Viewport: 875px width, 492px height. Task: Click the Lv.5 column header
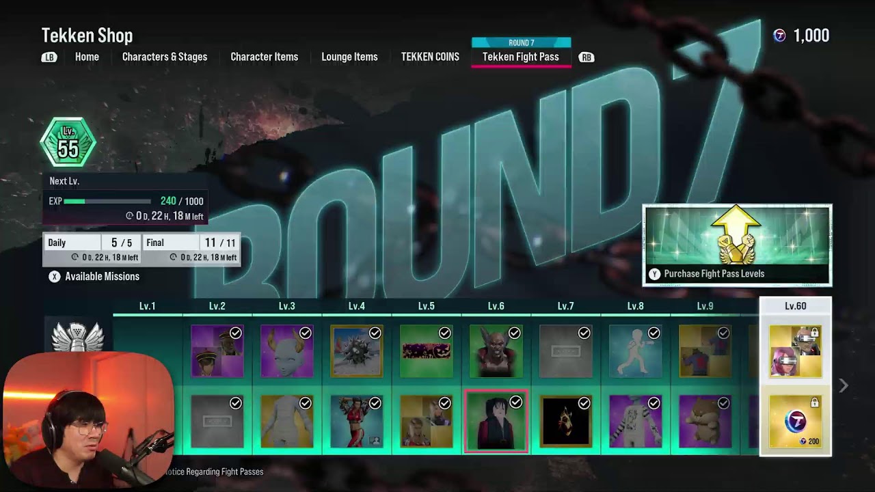pos(427,306)
